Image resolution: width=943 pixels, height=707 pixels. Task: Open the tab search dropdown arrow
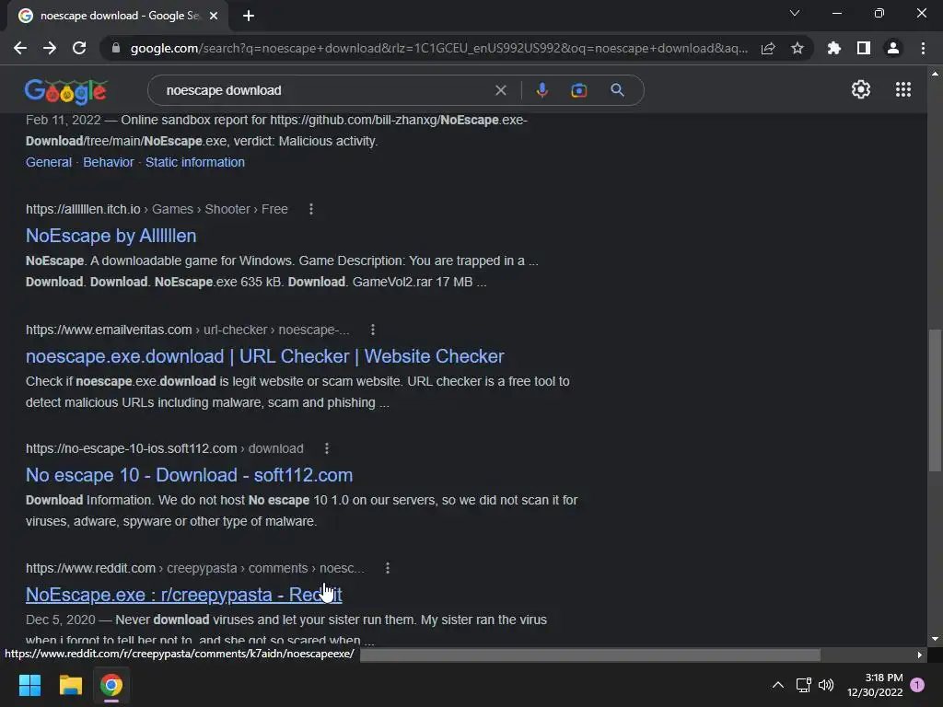click(x=795, y=13)
